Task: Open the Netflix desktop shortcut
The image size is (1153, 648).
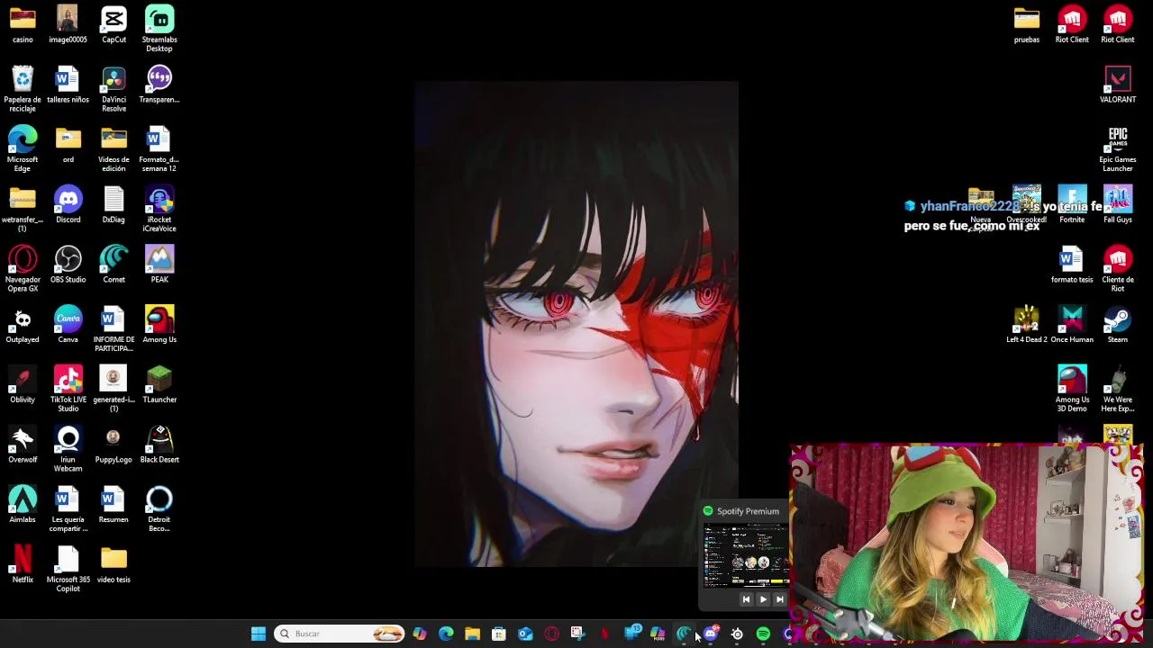Action: (x=23, y=564)
